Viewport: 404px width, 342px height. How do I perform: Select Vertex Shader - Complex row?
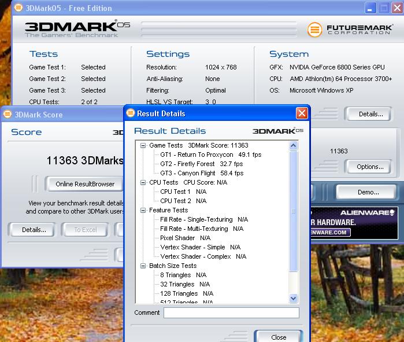click(x=203, y=256)
